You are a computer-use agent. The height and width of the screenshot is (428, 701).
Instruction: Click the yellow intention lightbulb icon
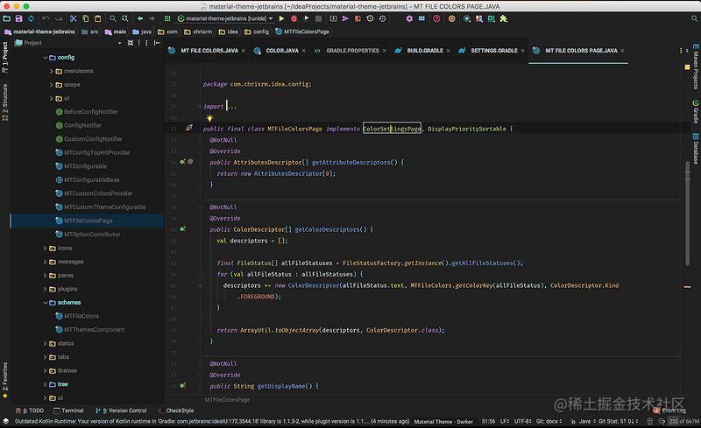209,118
